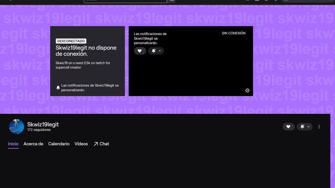Click the 172 seguidores text

coord(39,130)
